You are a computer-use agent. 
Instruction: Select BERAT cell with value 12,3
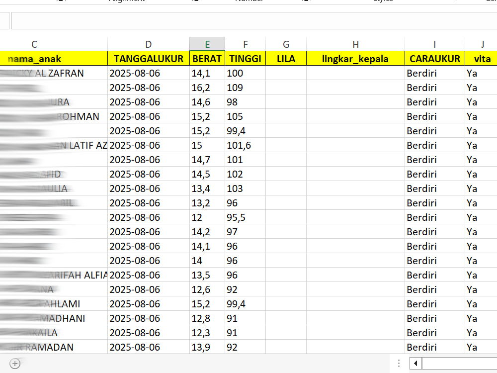pos(207,333)
